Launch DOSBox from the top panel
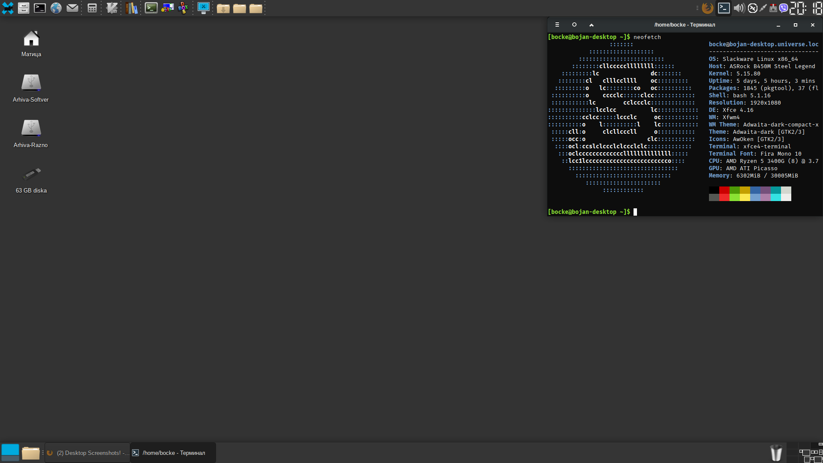Screen dimensions: 823x463 [183, 8]
